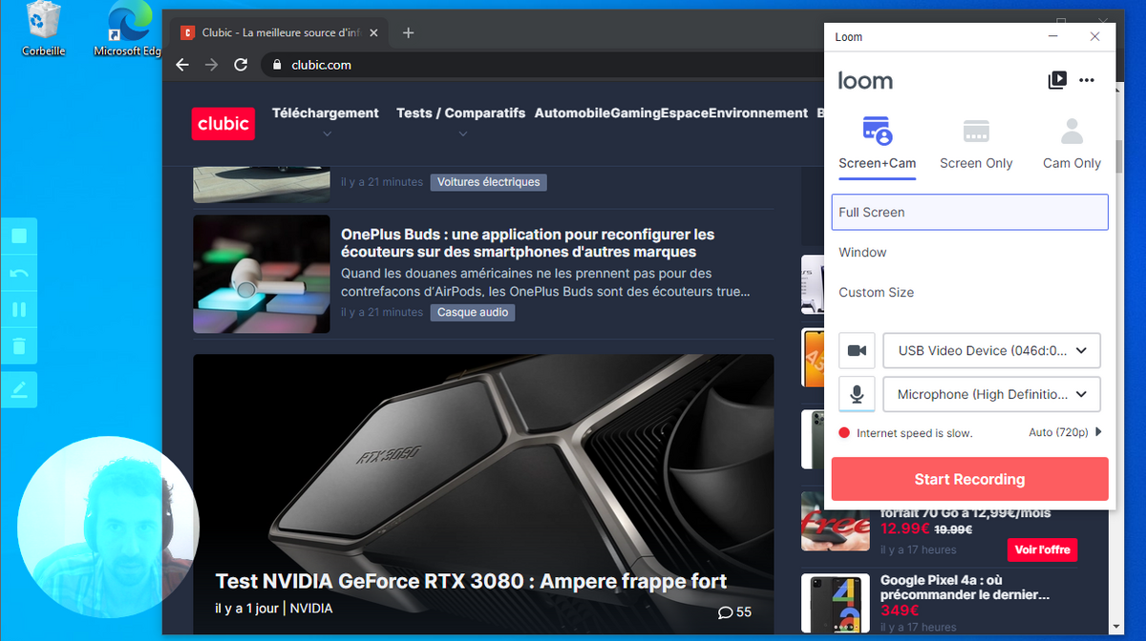Open Microsoft Edge desktop shortcut
Screen dimensions: 1146x641
(x=129, y=30)
